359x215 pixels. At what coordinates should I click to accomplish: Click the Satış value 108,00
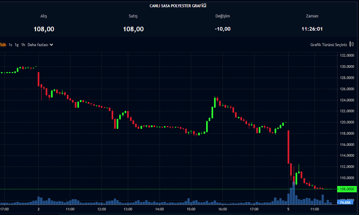pyautogui.click(x=133, y=29)
